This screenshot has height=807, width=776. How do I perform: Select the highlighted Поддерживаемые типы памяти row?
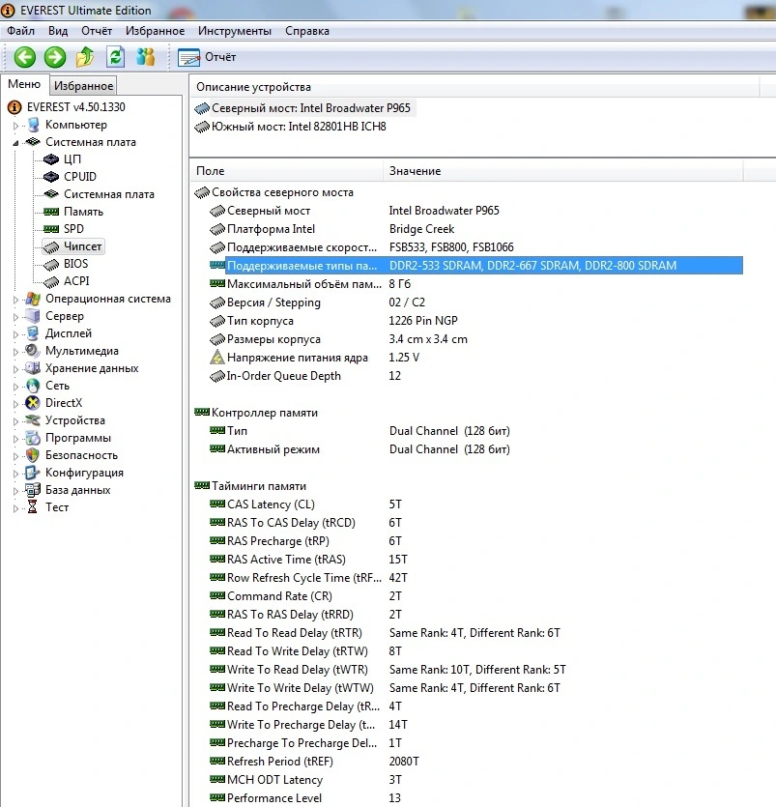476,266
